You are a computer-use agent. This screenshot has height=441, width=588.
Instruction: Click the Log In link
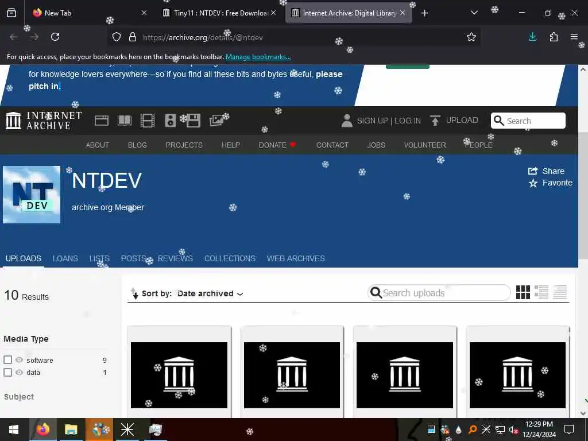tap(408, 121)
